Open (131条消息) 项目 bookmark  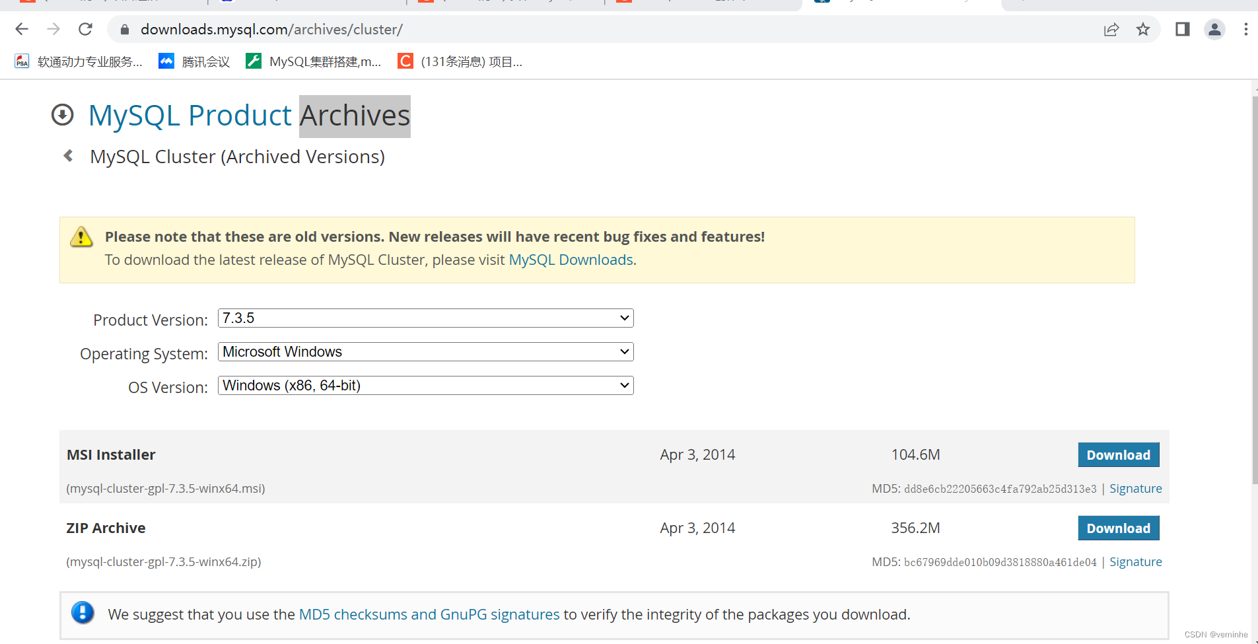(x=460, y=61)
